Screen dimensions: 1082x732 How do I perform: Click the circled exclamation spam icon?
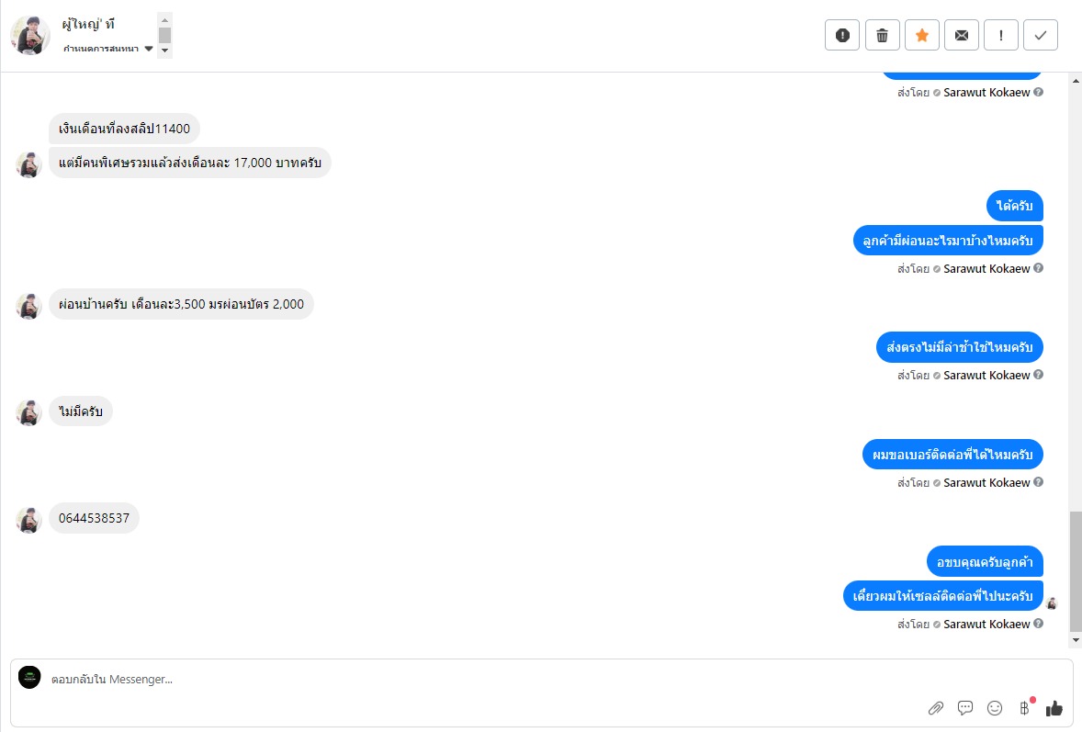[x=842, y=36]
